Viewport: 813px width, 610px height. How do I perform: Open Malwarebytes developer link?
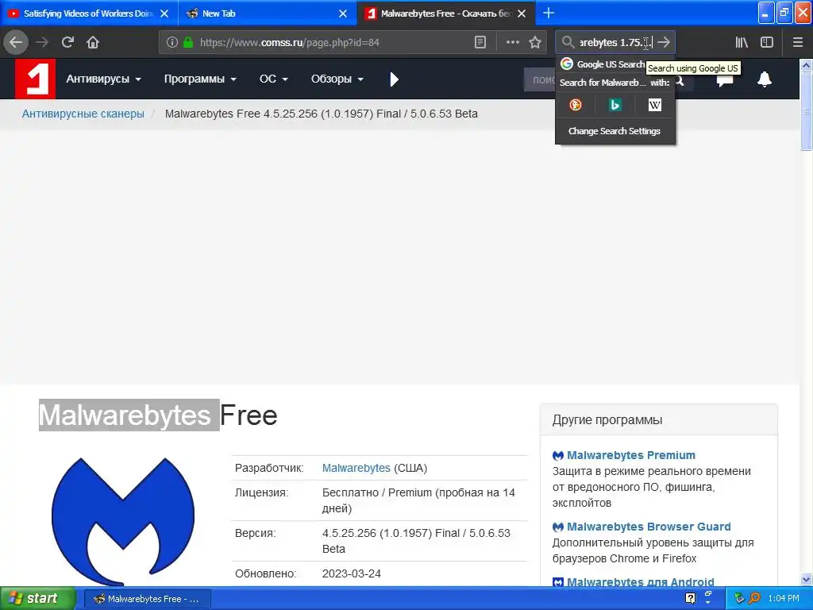356,468
